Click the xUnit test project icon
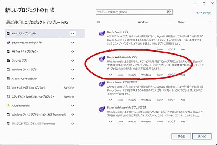Viewport: 217px width, 145px height. 9,33
